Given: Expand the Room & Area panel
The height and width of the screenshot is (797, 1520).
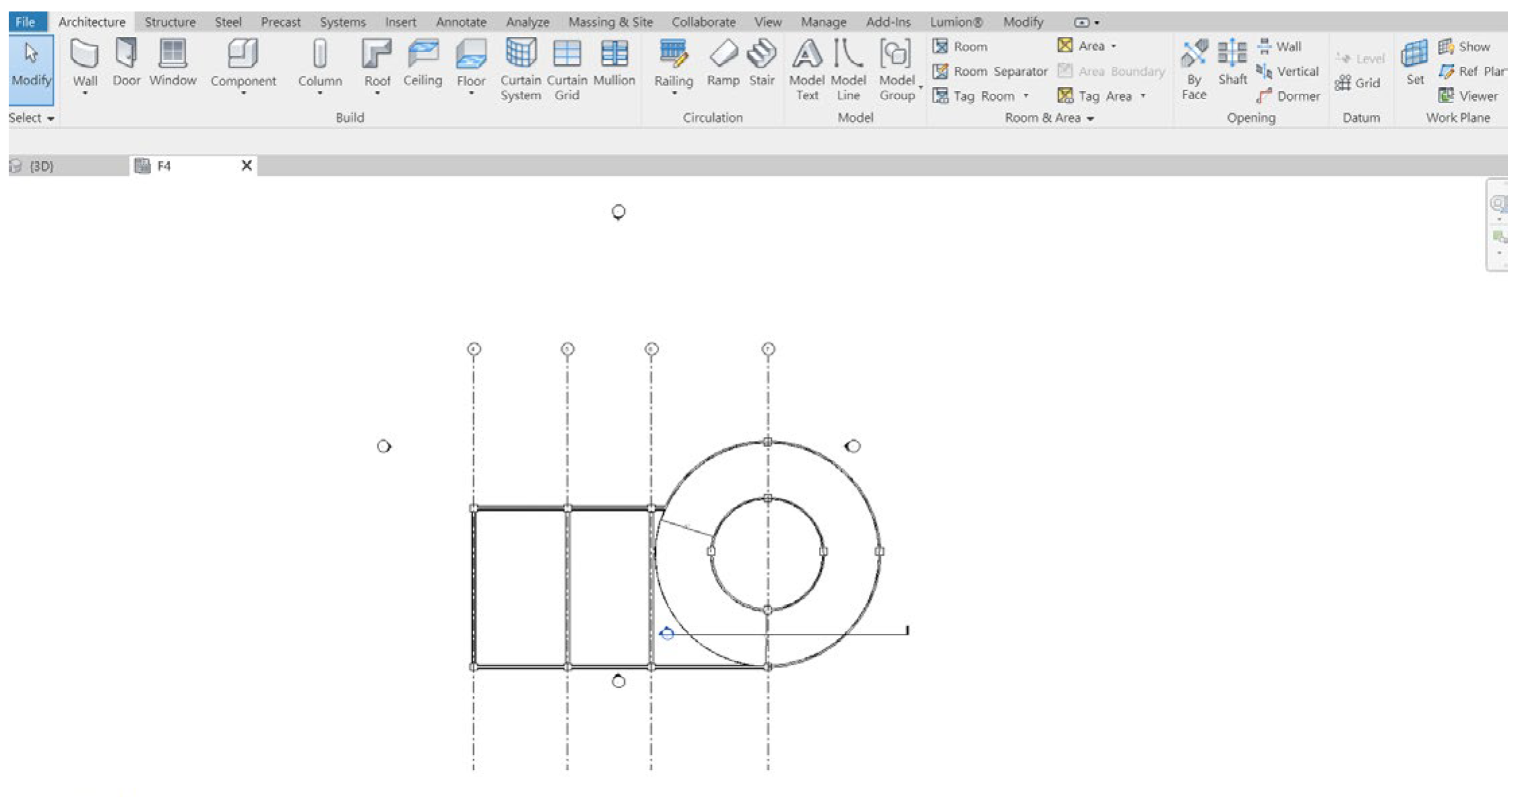Looking at the screenshot, I should [1090, 119].
